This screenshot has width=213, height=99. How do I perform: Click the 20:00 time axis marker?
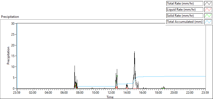pyautogui.click(x=174, y=93)
